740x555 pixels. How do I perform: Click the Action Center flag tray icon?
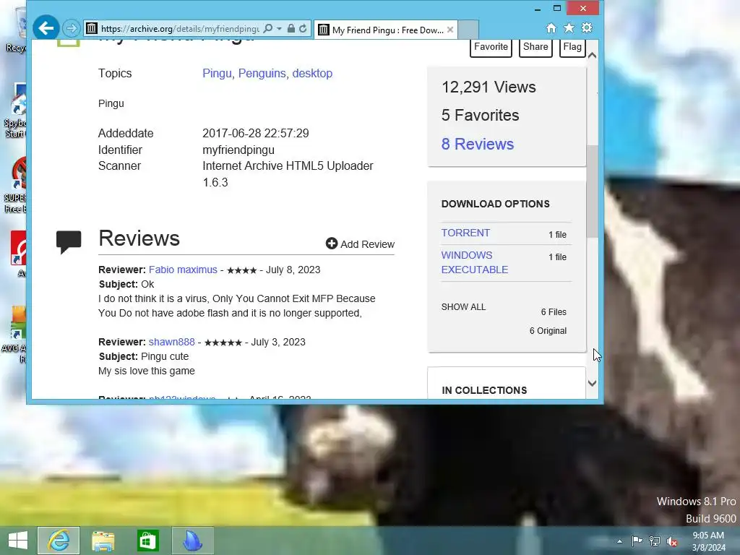637,541
